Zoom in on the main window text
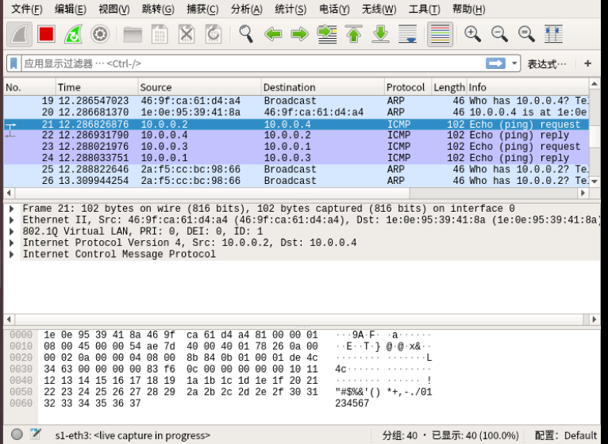608x444 pixels. pyautogui.click(x=473, y=34)
